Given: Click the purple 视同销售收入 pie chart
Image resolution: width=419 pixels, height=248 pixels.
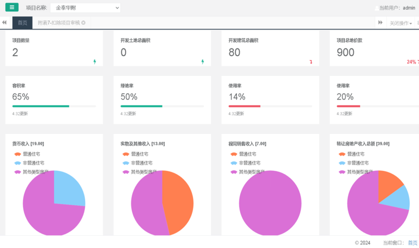Looking at the screenshot, I should coord(270,203).
